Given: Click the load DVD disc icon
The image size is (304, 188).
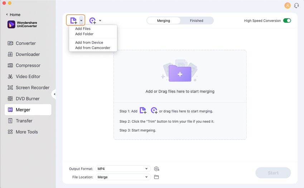Looking at the screenshot, I should click(92, 20).
